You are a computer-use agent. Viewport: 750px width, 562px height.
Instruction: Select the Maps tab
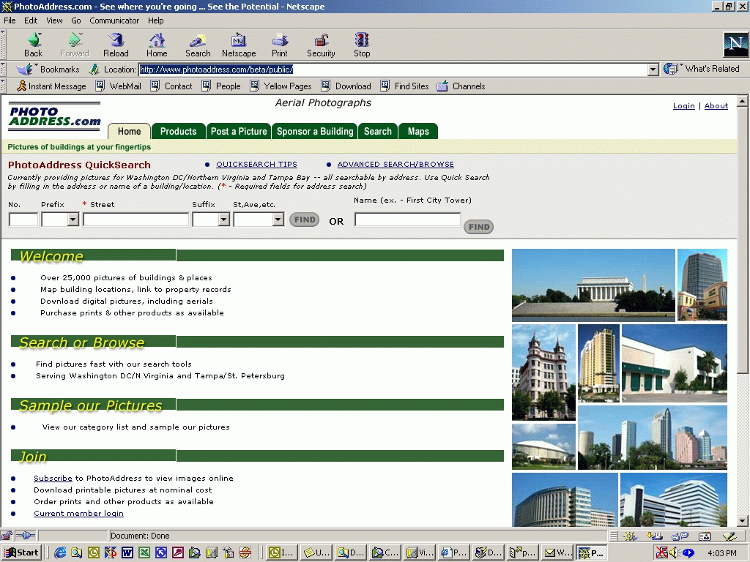(418, 132)
